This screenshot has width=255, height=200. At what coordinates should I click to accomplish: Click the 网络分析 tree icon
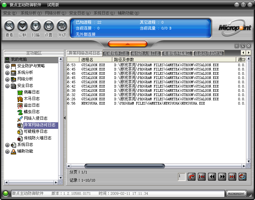(x=13, y=79)
